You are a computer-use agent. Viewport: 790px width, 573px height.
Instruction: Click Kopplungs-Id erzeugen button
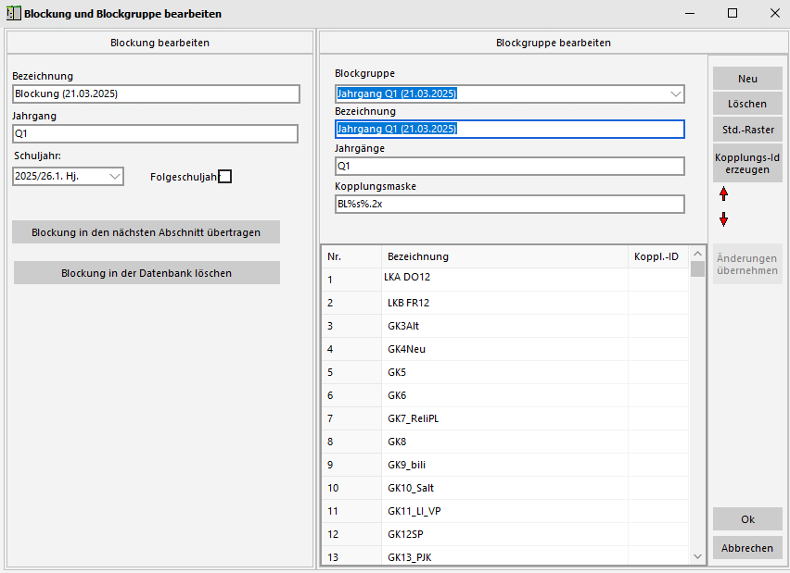click(x=747, y=163)
